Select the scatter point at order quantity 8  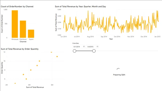pos(31,70)
